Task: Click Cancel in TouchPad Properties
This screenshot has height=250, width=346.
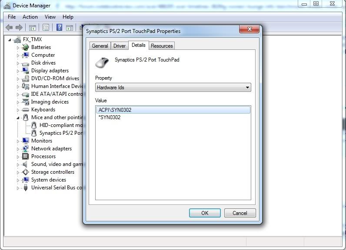Action: (x=240, y=213)
